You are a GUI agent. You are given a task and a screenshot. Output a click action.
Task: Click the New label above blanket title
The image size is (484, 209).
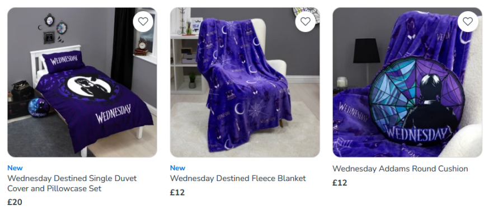pos(177,168)
